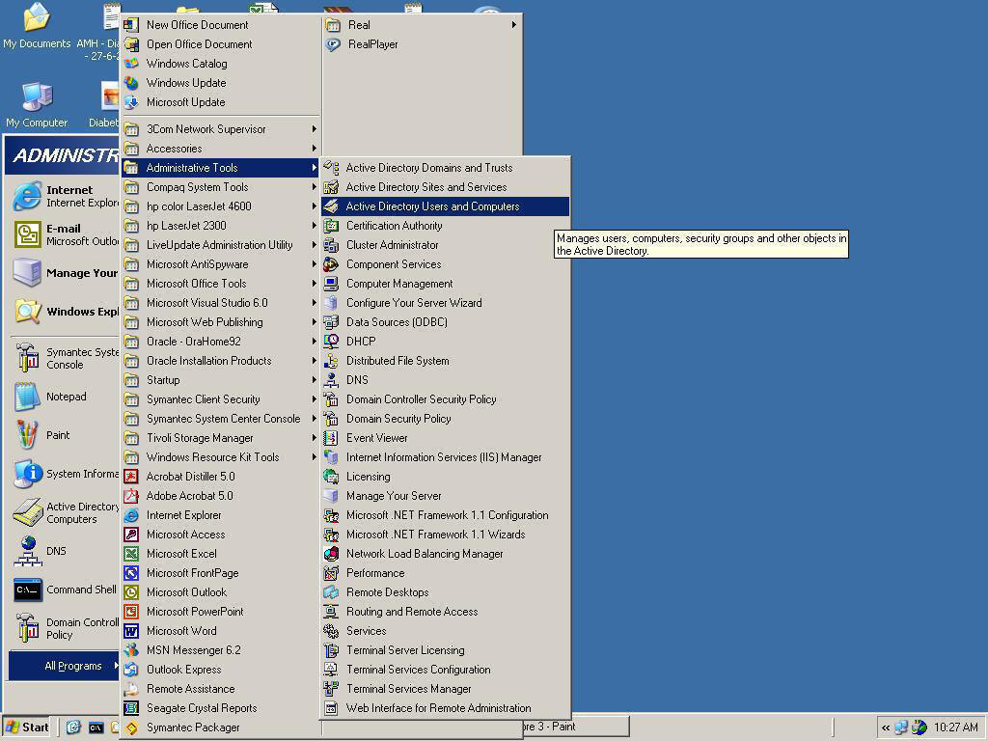Click the Command Shell icon
This screenshot has height=741, width=988.
pos(27,590)
